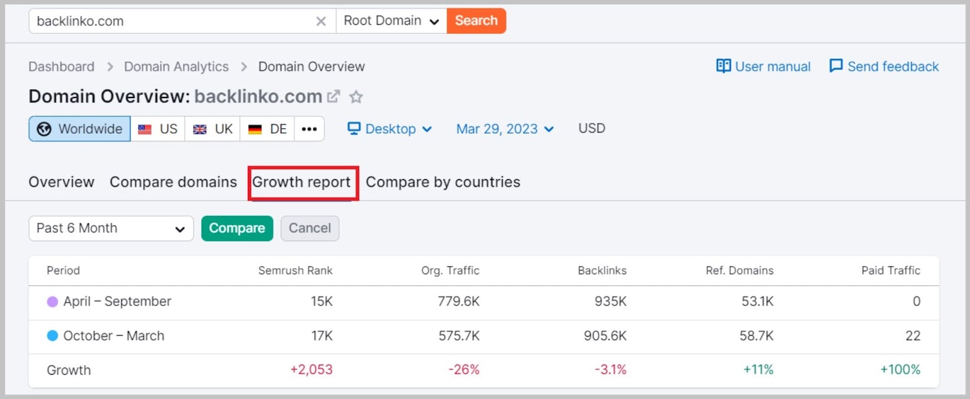Click the -26% traffic growth value

pyautogui.click(x=464, y=369)
